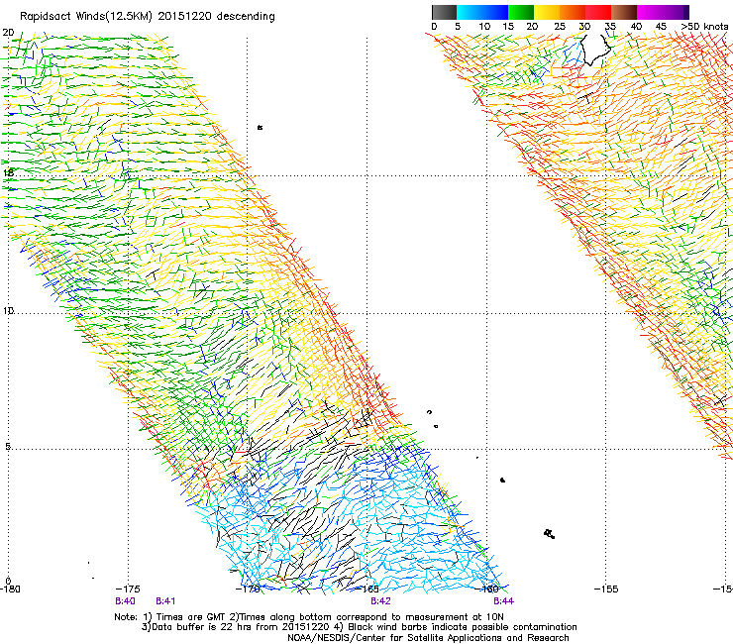Pick the orange 25–30 knots legend swatch
The height and width of the screenshot is (644, 733).
(573, 12)
